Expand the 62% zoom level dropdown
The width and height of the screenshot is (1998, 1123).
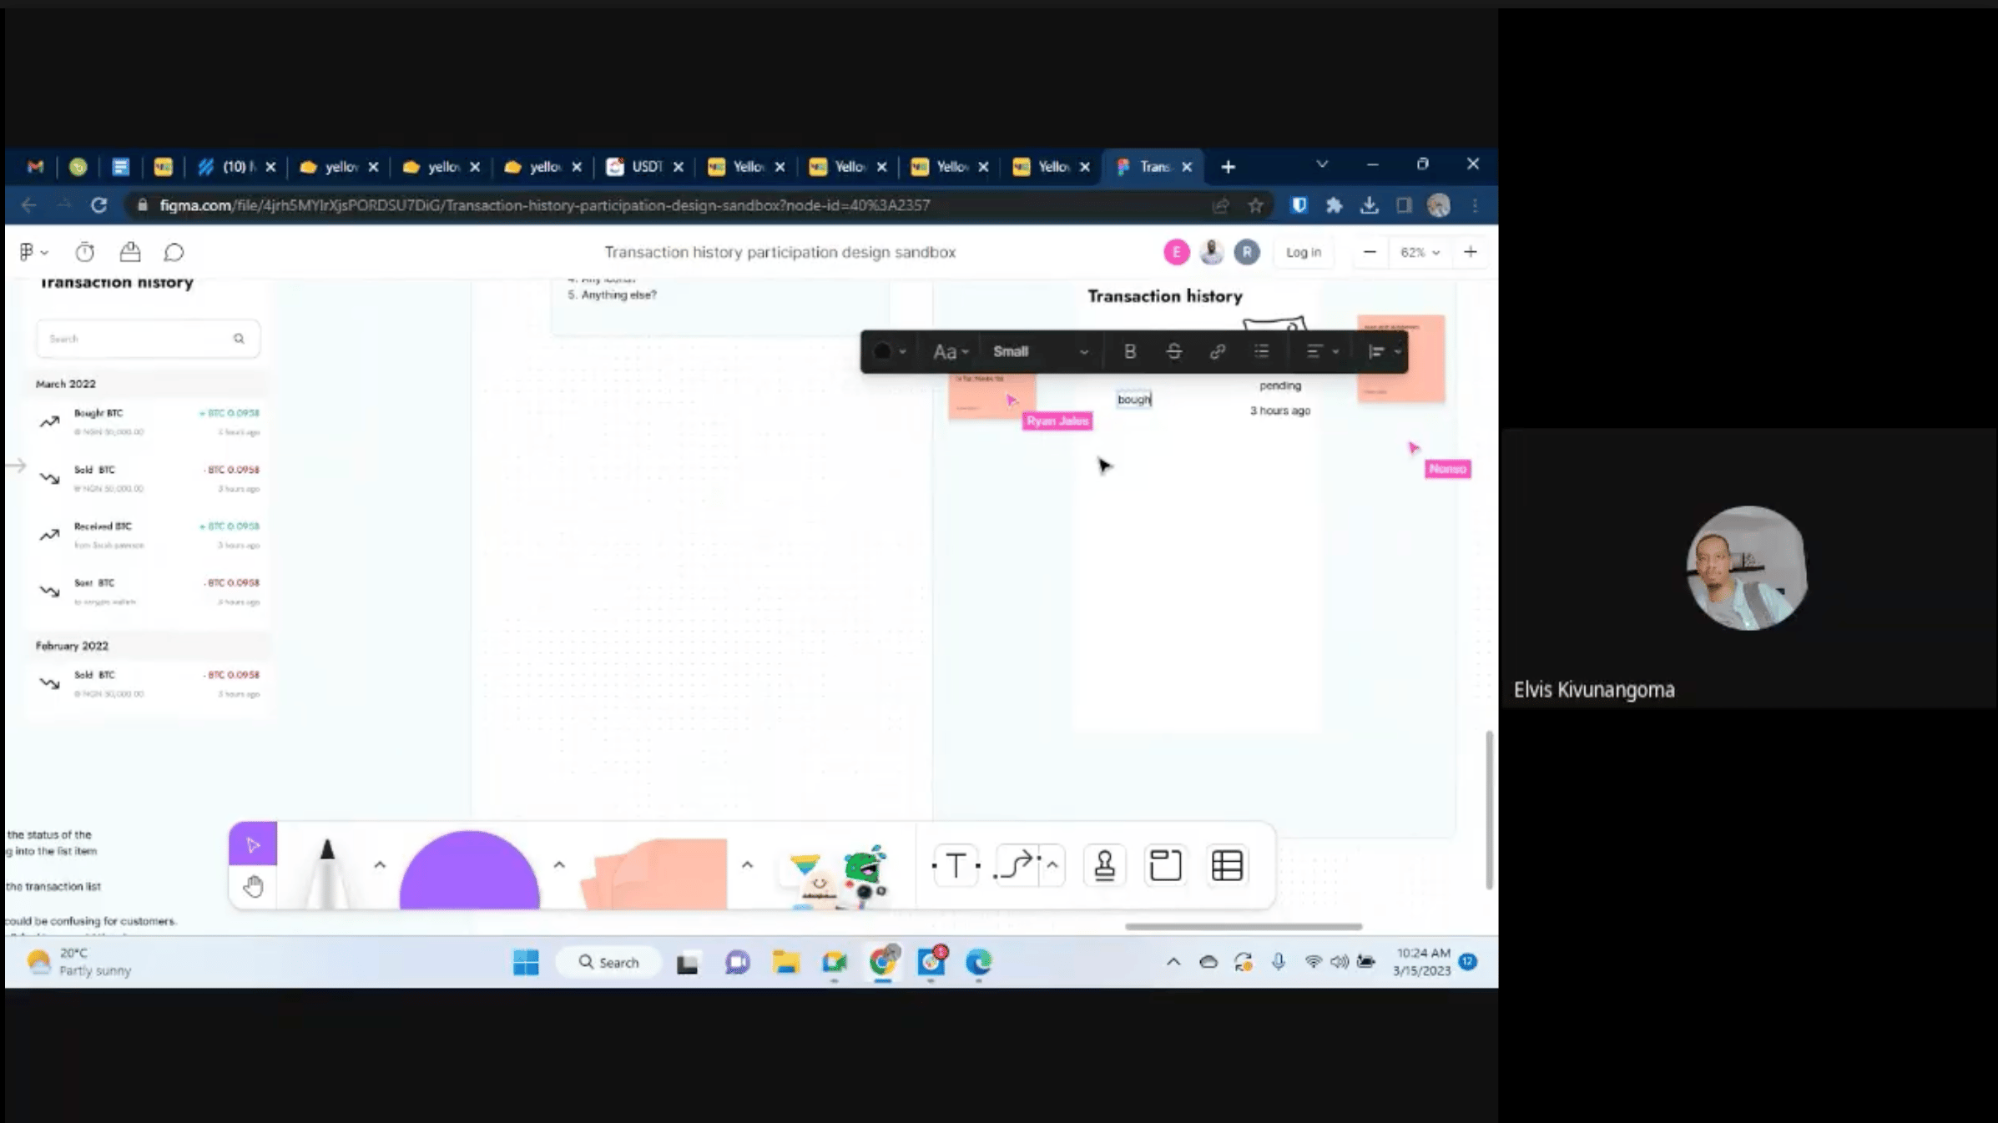1420,252
